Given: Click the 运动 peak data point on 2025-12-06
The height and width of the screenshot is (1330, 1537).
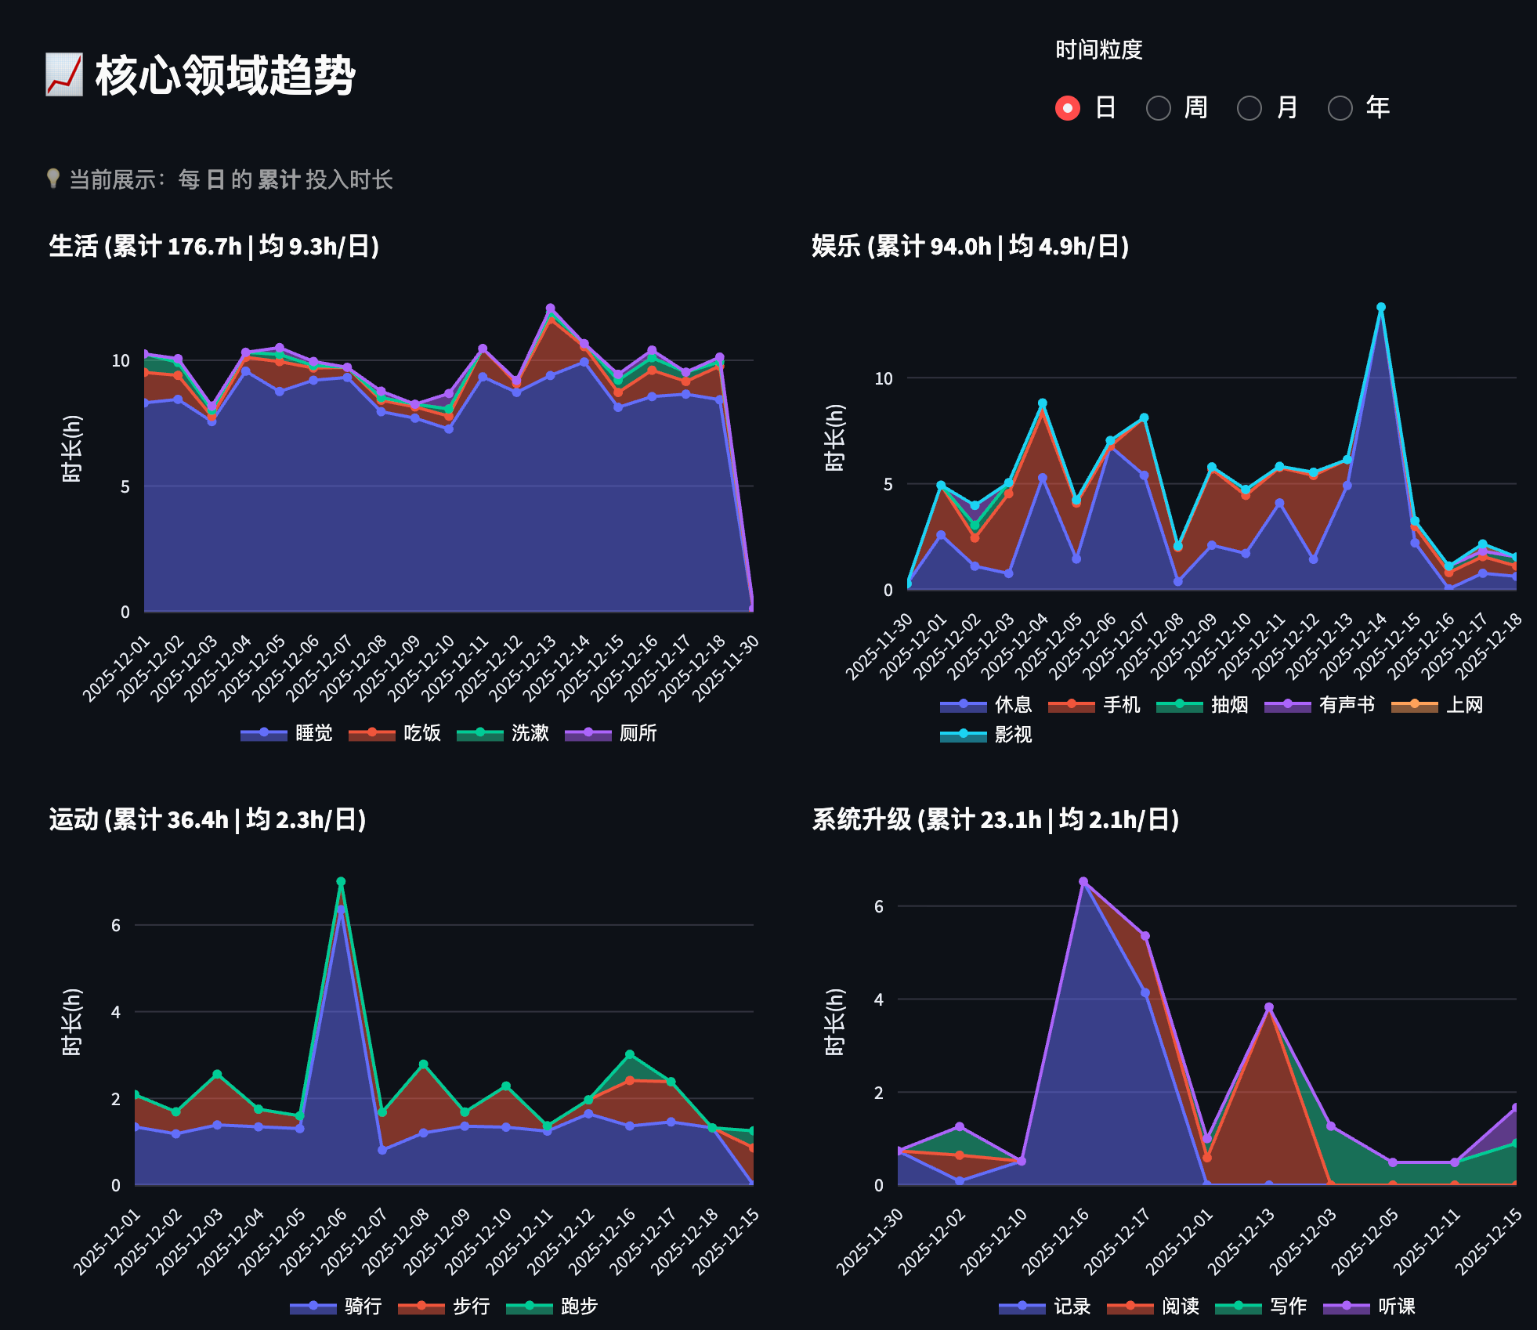Looking at the screenshot, I should (x=341, y=882).
